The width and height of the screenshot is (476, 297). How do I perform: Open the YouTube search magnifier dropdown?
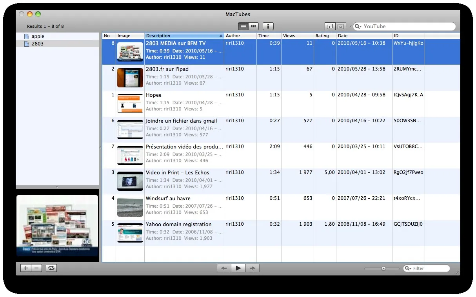pos(358,26)
